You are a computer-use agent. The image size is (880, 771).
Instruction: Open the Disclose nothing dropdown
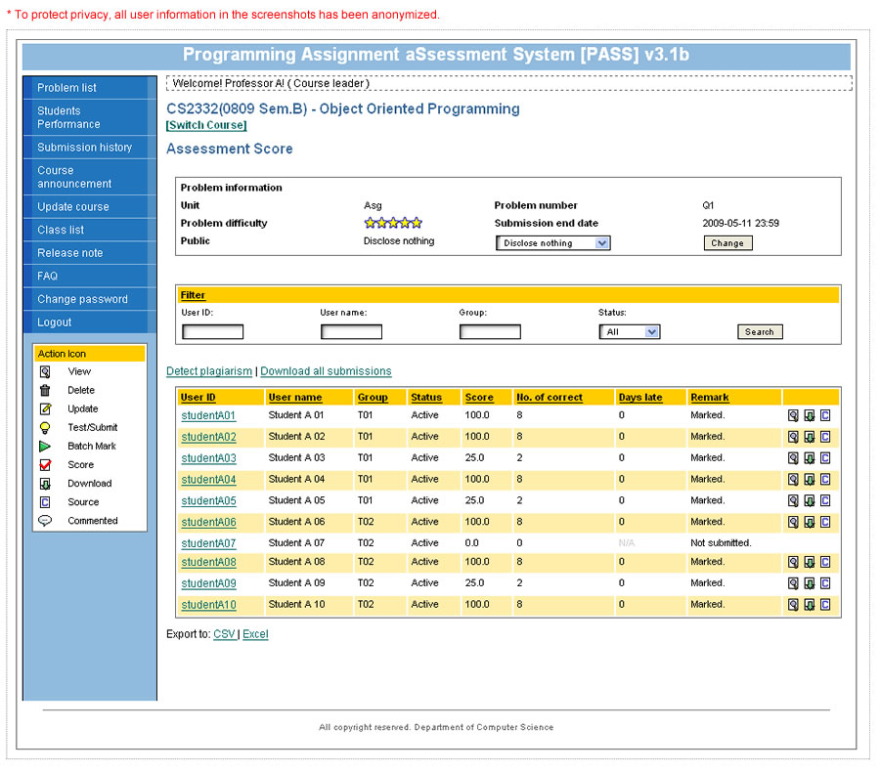click(x=552, y=243)
